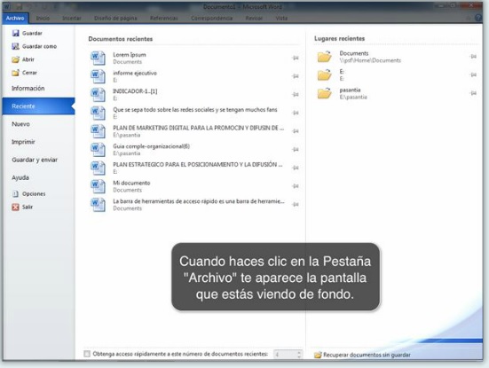Open the Guia comple-organizacional(6) document icon
The height and width of the screenshot is (368, 489).
tap(98, 150)
